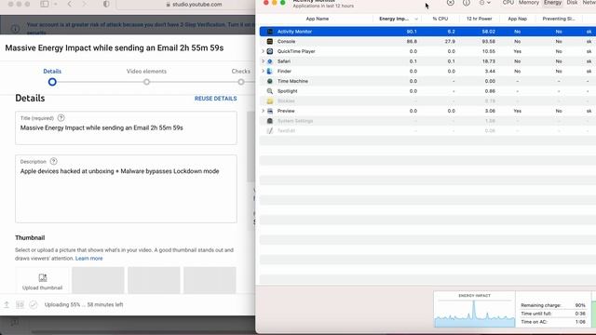Expand the QuickTime Player row
This screenshot has height=335, width=596.
(x=263, y=51)
